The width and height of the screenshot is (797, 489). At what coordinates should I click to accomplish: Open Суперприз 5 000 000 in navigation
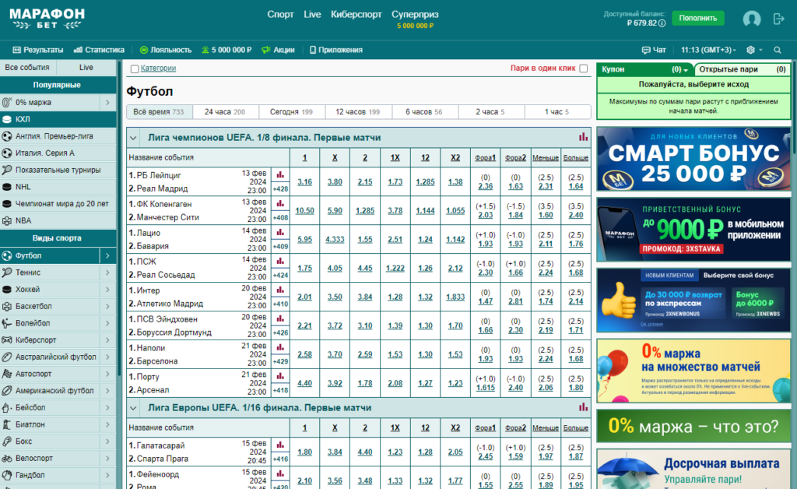pos(415,19)
